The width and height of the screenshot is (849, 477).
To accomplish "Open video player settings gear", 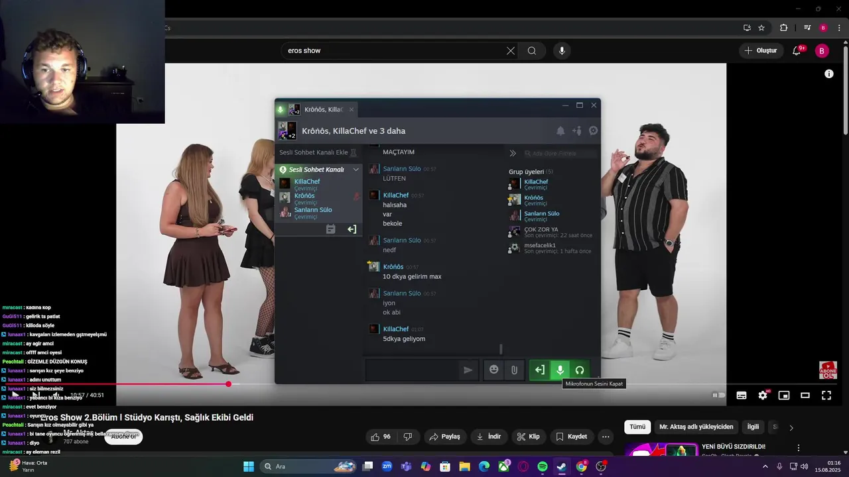I will (763, 396).
